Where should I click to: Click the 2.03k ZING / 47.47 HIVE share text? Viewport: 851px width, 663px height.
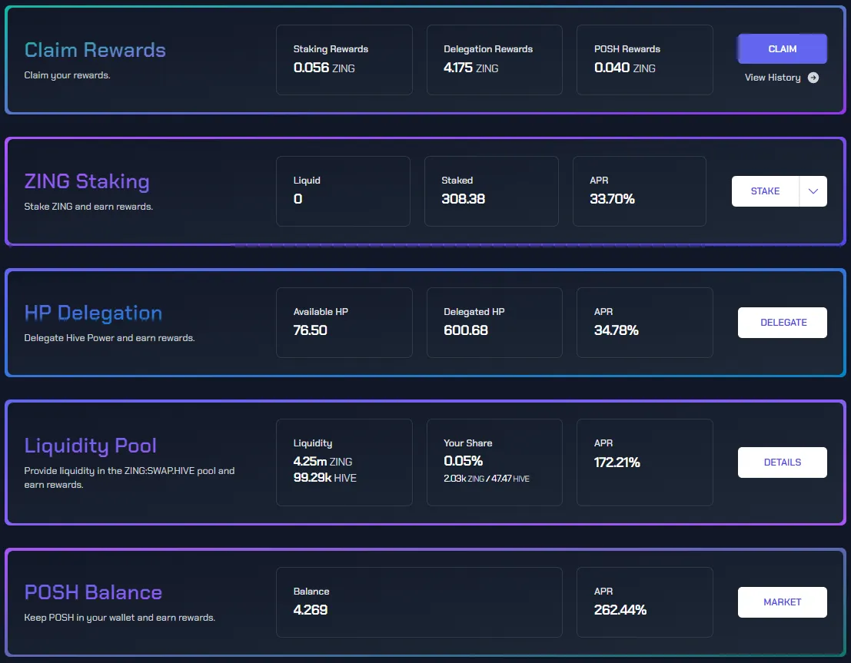point(487,479)
